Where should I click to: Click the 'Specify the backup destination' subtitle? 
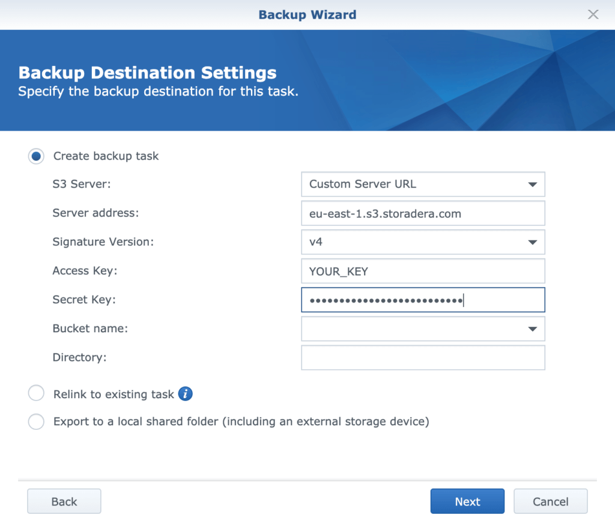tap(158, 92)
